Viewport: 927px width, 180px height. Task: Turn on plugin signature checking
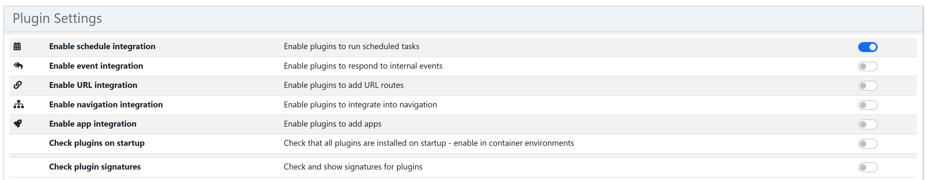pos(868,167)
